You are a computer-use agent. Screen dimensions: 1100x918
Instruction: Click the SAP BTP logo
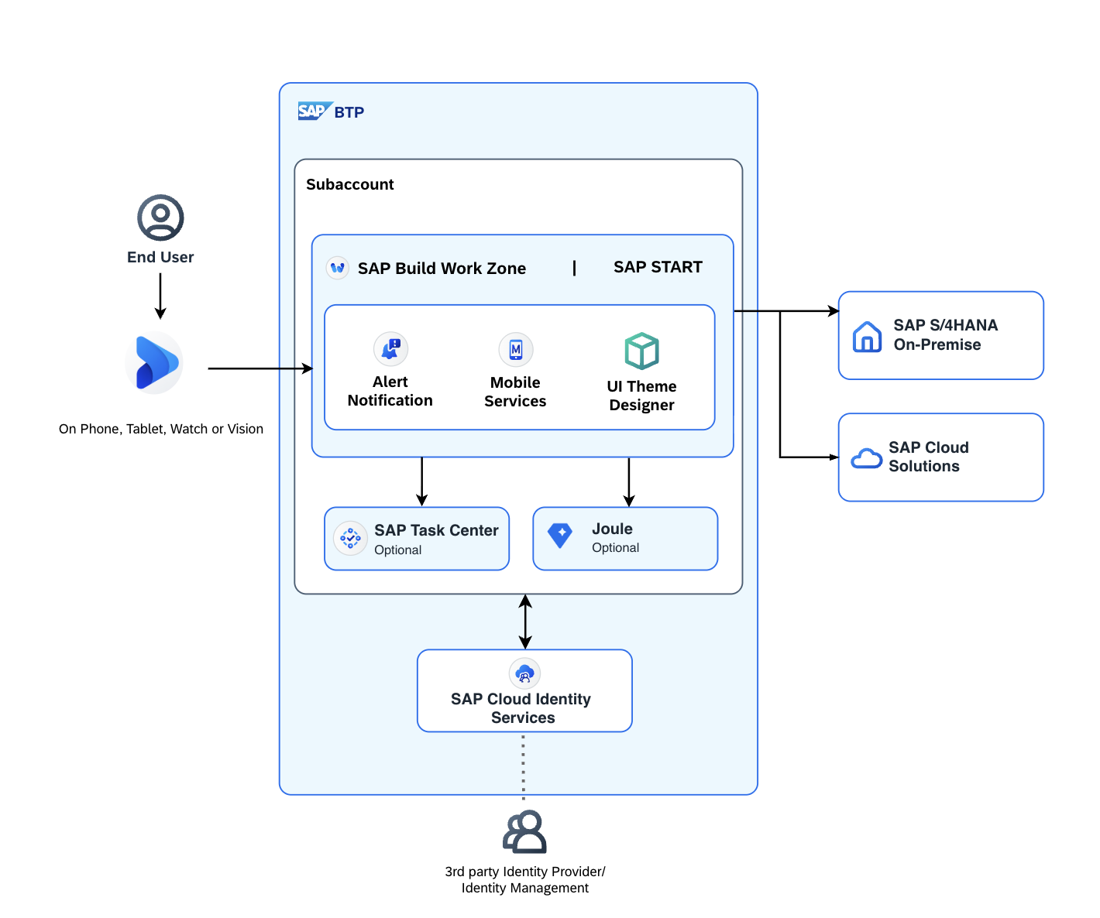coord(331,111)
